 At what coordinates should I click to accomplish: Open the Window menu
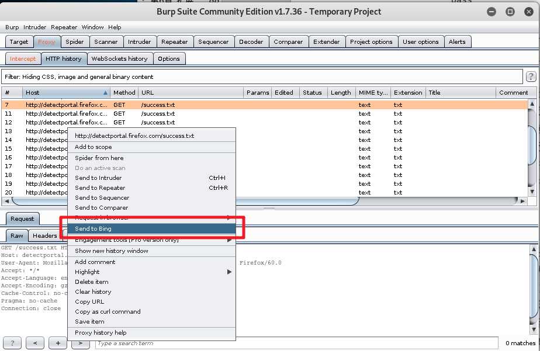coord(93,27)
